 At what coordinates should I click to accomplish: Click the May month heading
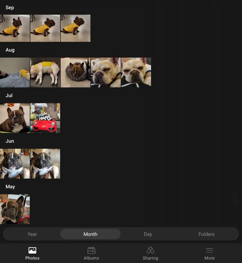pyautogui.click(x=10, y=187)
